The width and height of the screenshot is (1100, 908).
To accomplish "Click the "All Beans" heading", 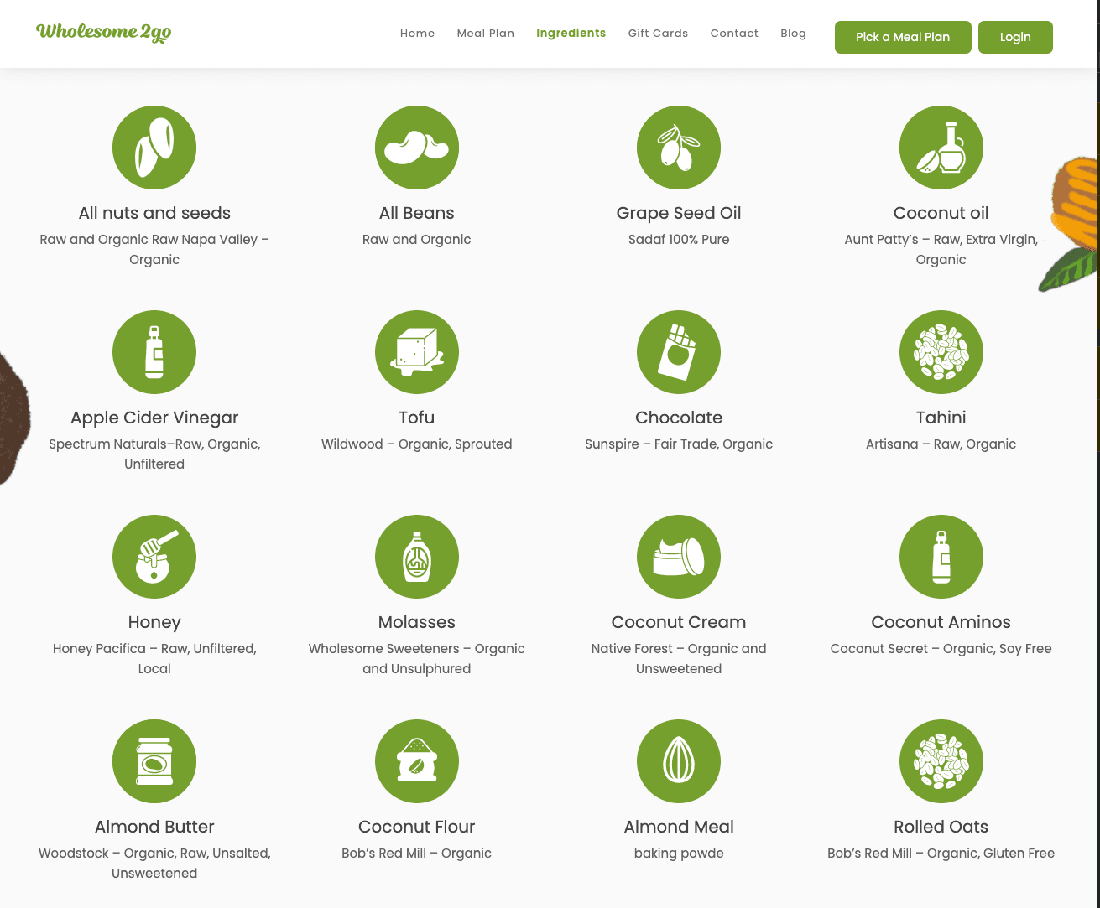I will point(417,213).
